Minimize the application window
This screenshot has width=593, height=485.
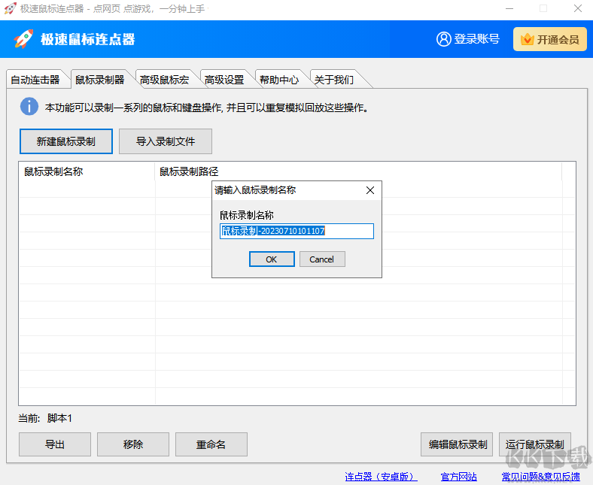click(x=509, y=8)
